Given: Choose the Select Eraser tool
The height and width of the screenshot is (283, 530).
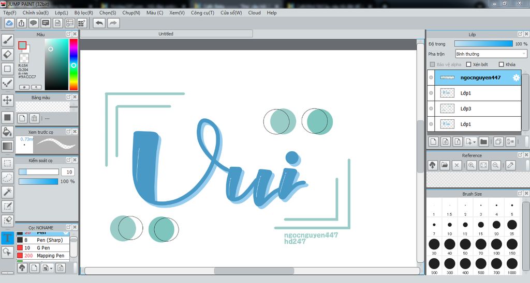Looking at the screenshot, I should coord(7,221).
